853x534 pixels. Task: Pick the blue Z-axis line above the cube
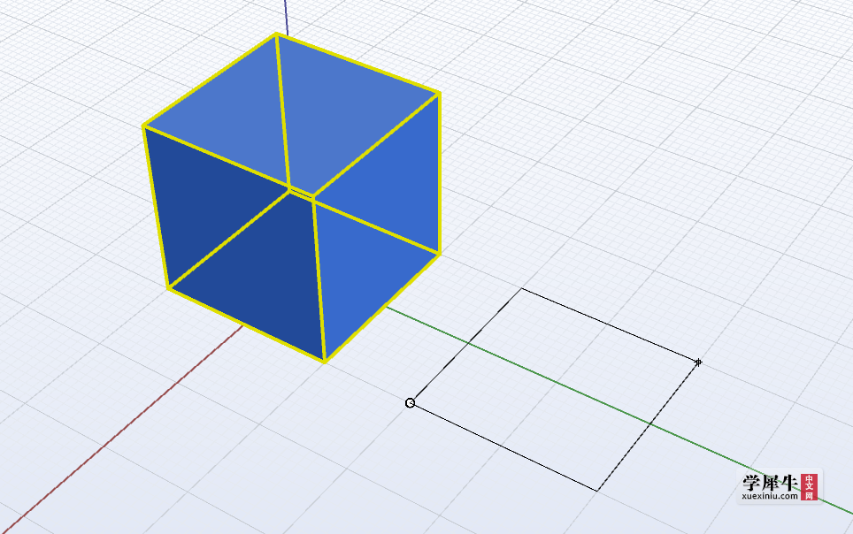tap(286, 18)
